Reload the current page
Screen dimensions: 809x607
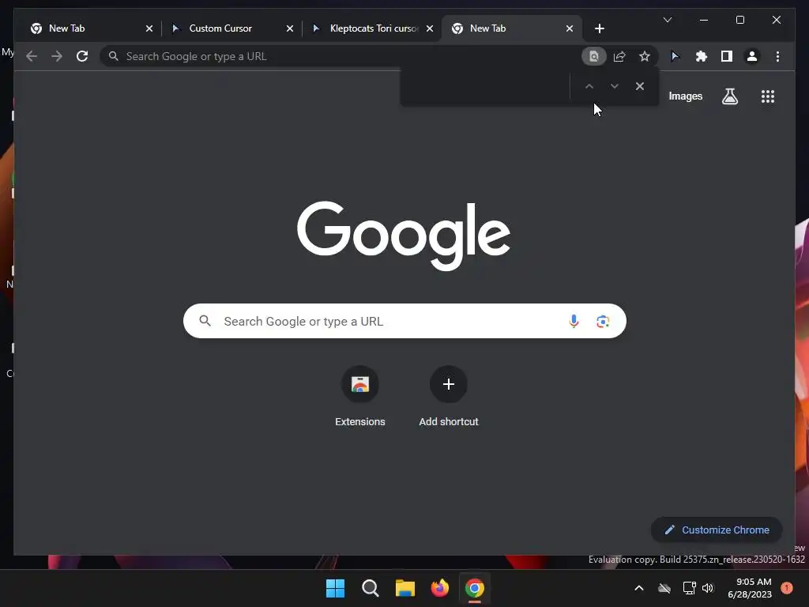pos(82,56)
